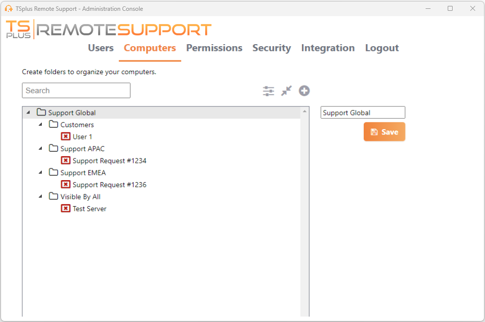Select the Support APAC folder icon
This screenshot has width=485, height=322.
[54, 148]
